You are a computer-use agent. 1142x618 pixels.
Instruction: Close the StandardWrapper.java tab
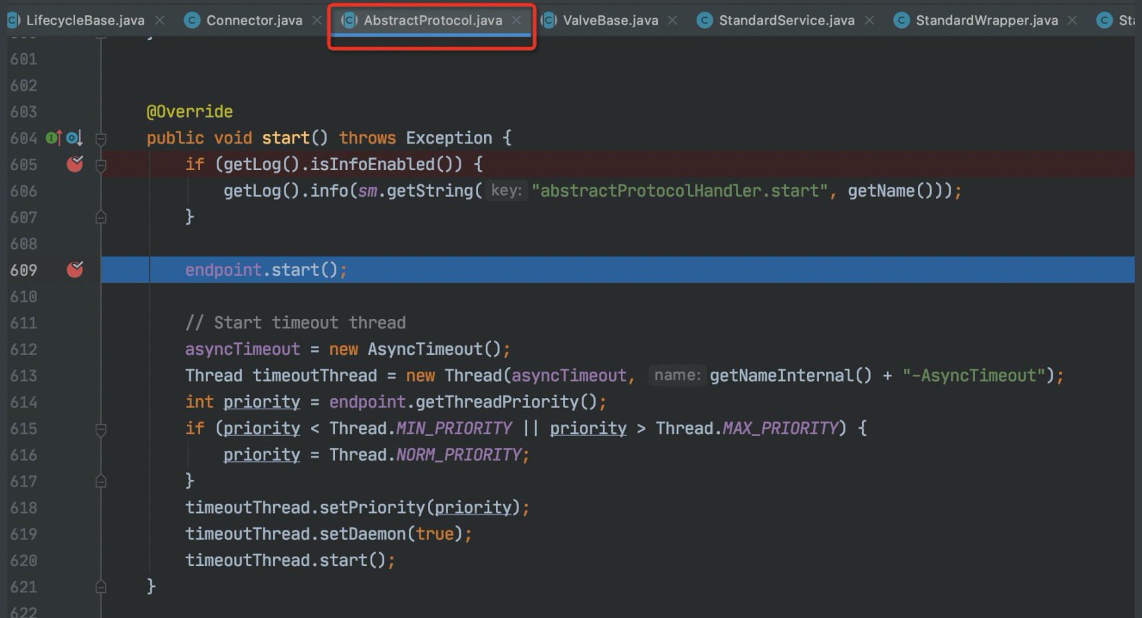[1072, 21]
